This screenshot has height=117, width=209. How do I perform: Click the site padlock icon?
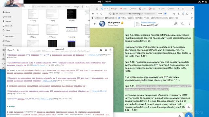click(x=114, y=14)
